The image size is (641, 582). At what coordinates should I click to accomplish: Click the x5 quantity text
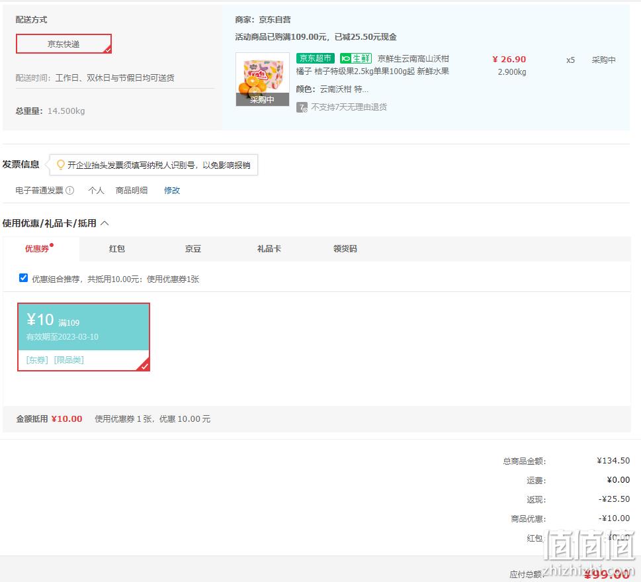pos(570,60)
